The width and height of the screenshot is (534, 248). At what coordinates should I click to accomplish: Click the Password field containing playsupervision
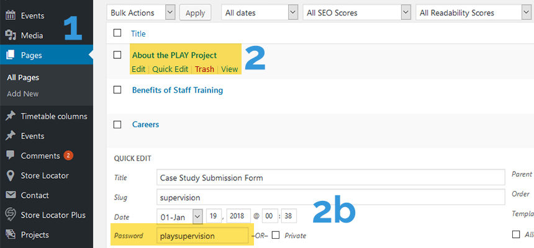click(x=202, y=236)
